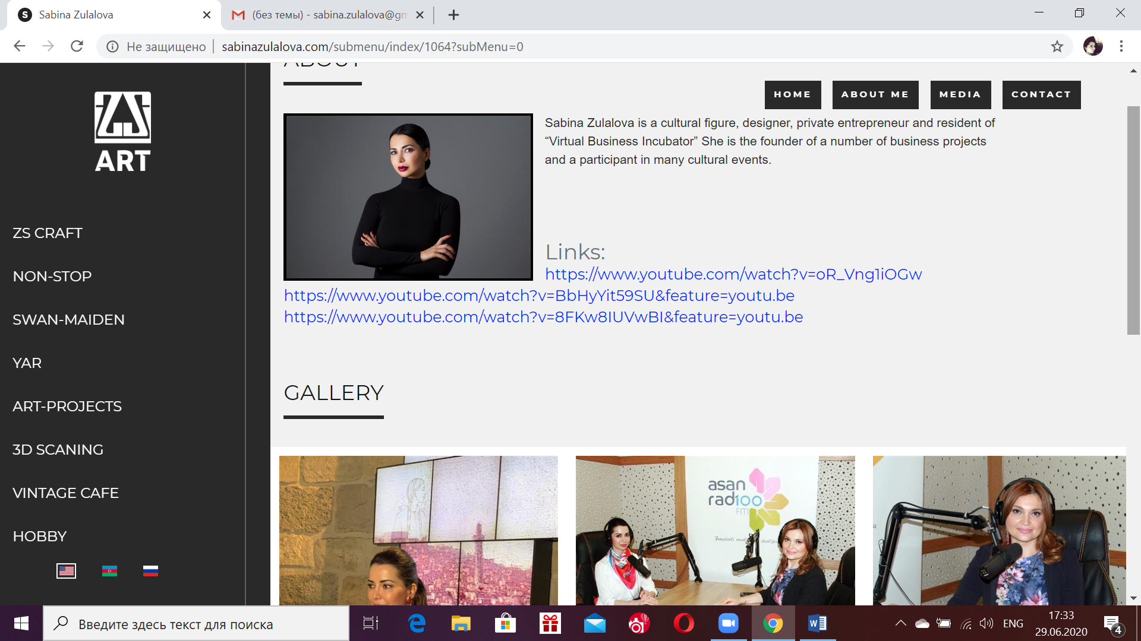
Task: Click the CONTACT button
Action: pos(1041,94)
